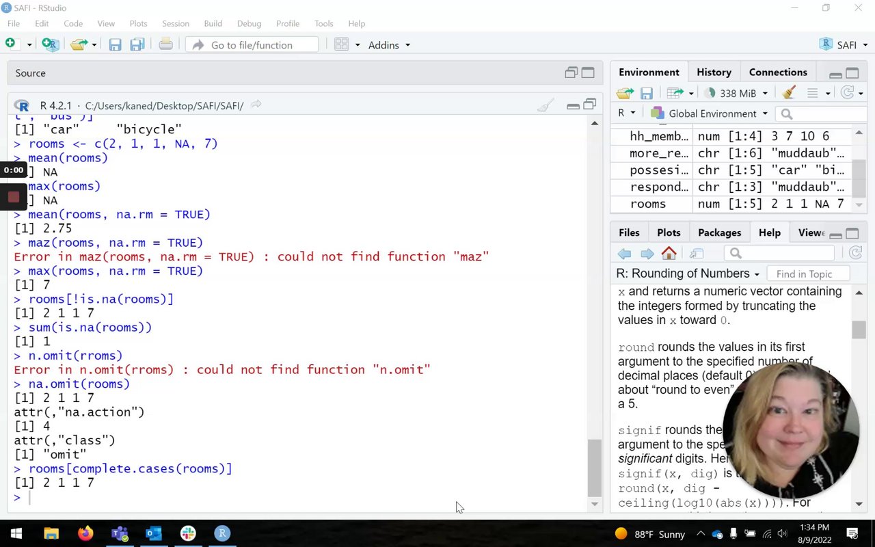Screen dimensions: 875x547
Task: Click the Environment search field
Action: pyautogui.click(x=822, y=114)
